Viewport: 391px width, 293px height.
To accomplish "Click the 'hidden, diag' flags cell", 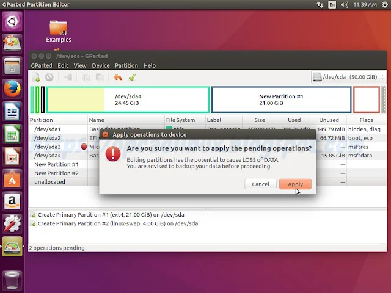I will pyautogui.click(x=364, y=129).
